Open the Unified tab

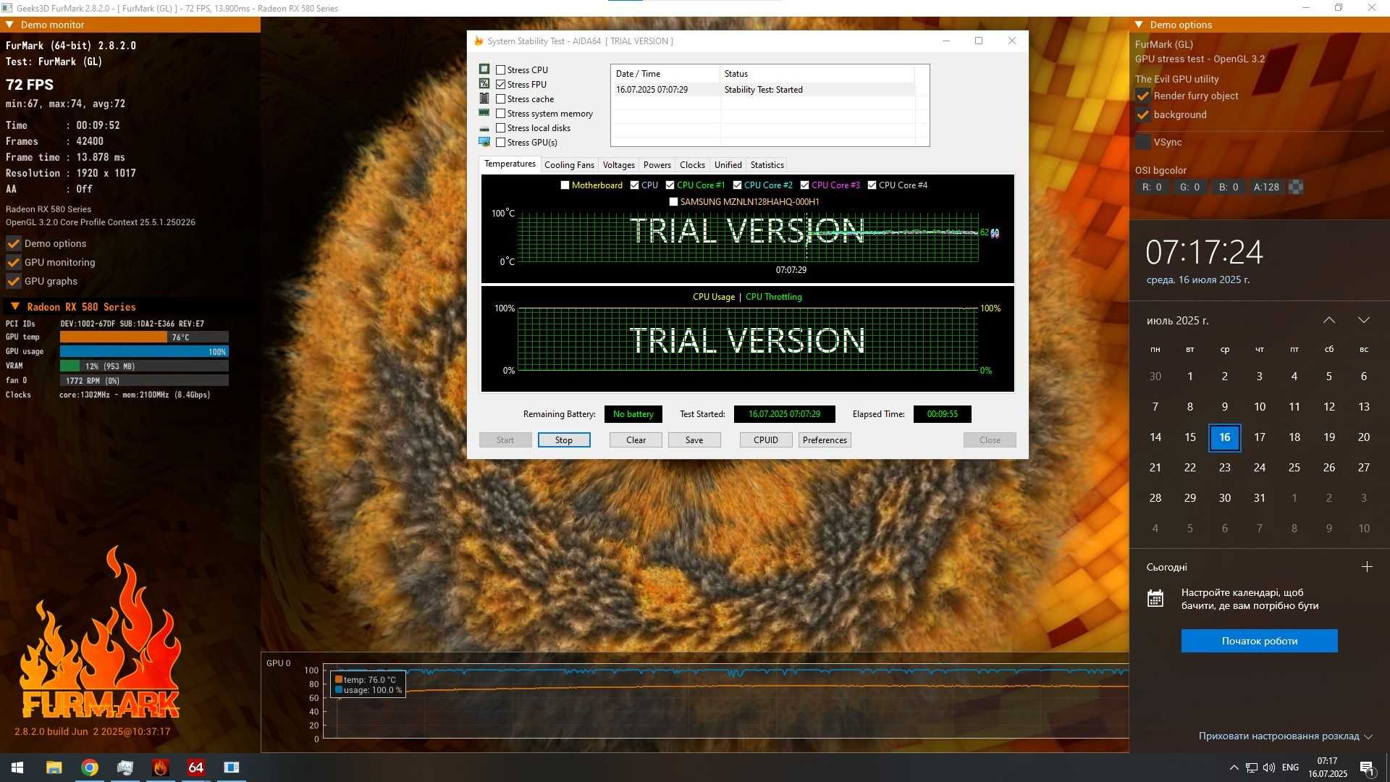pos(728,165)
